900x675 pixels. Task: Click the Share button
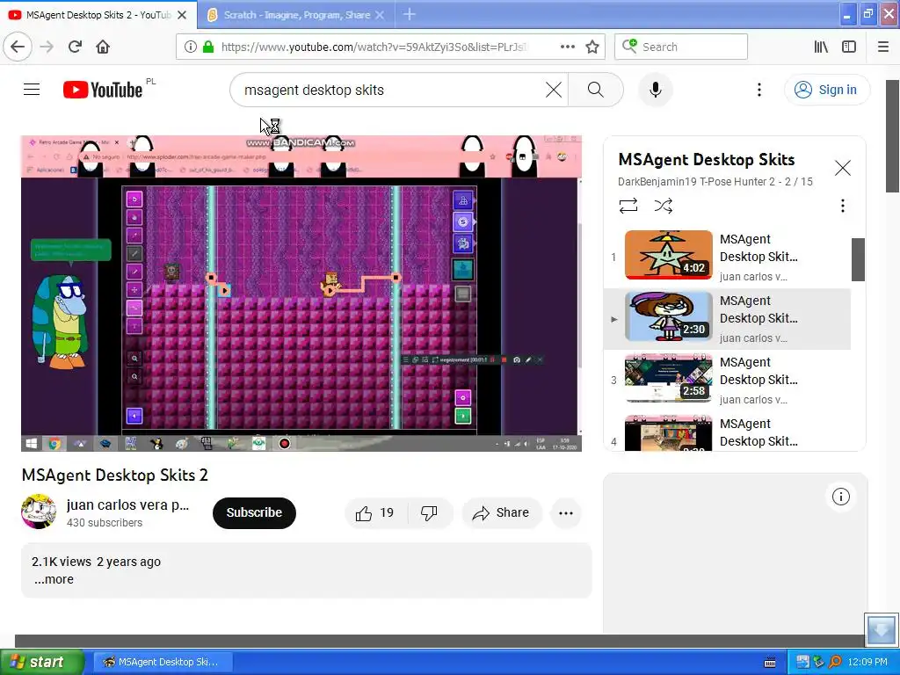click(x=501, y=512)
